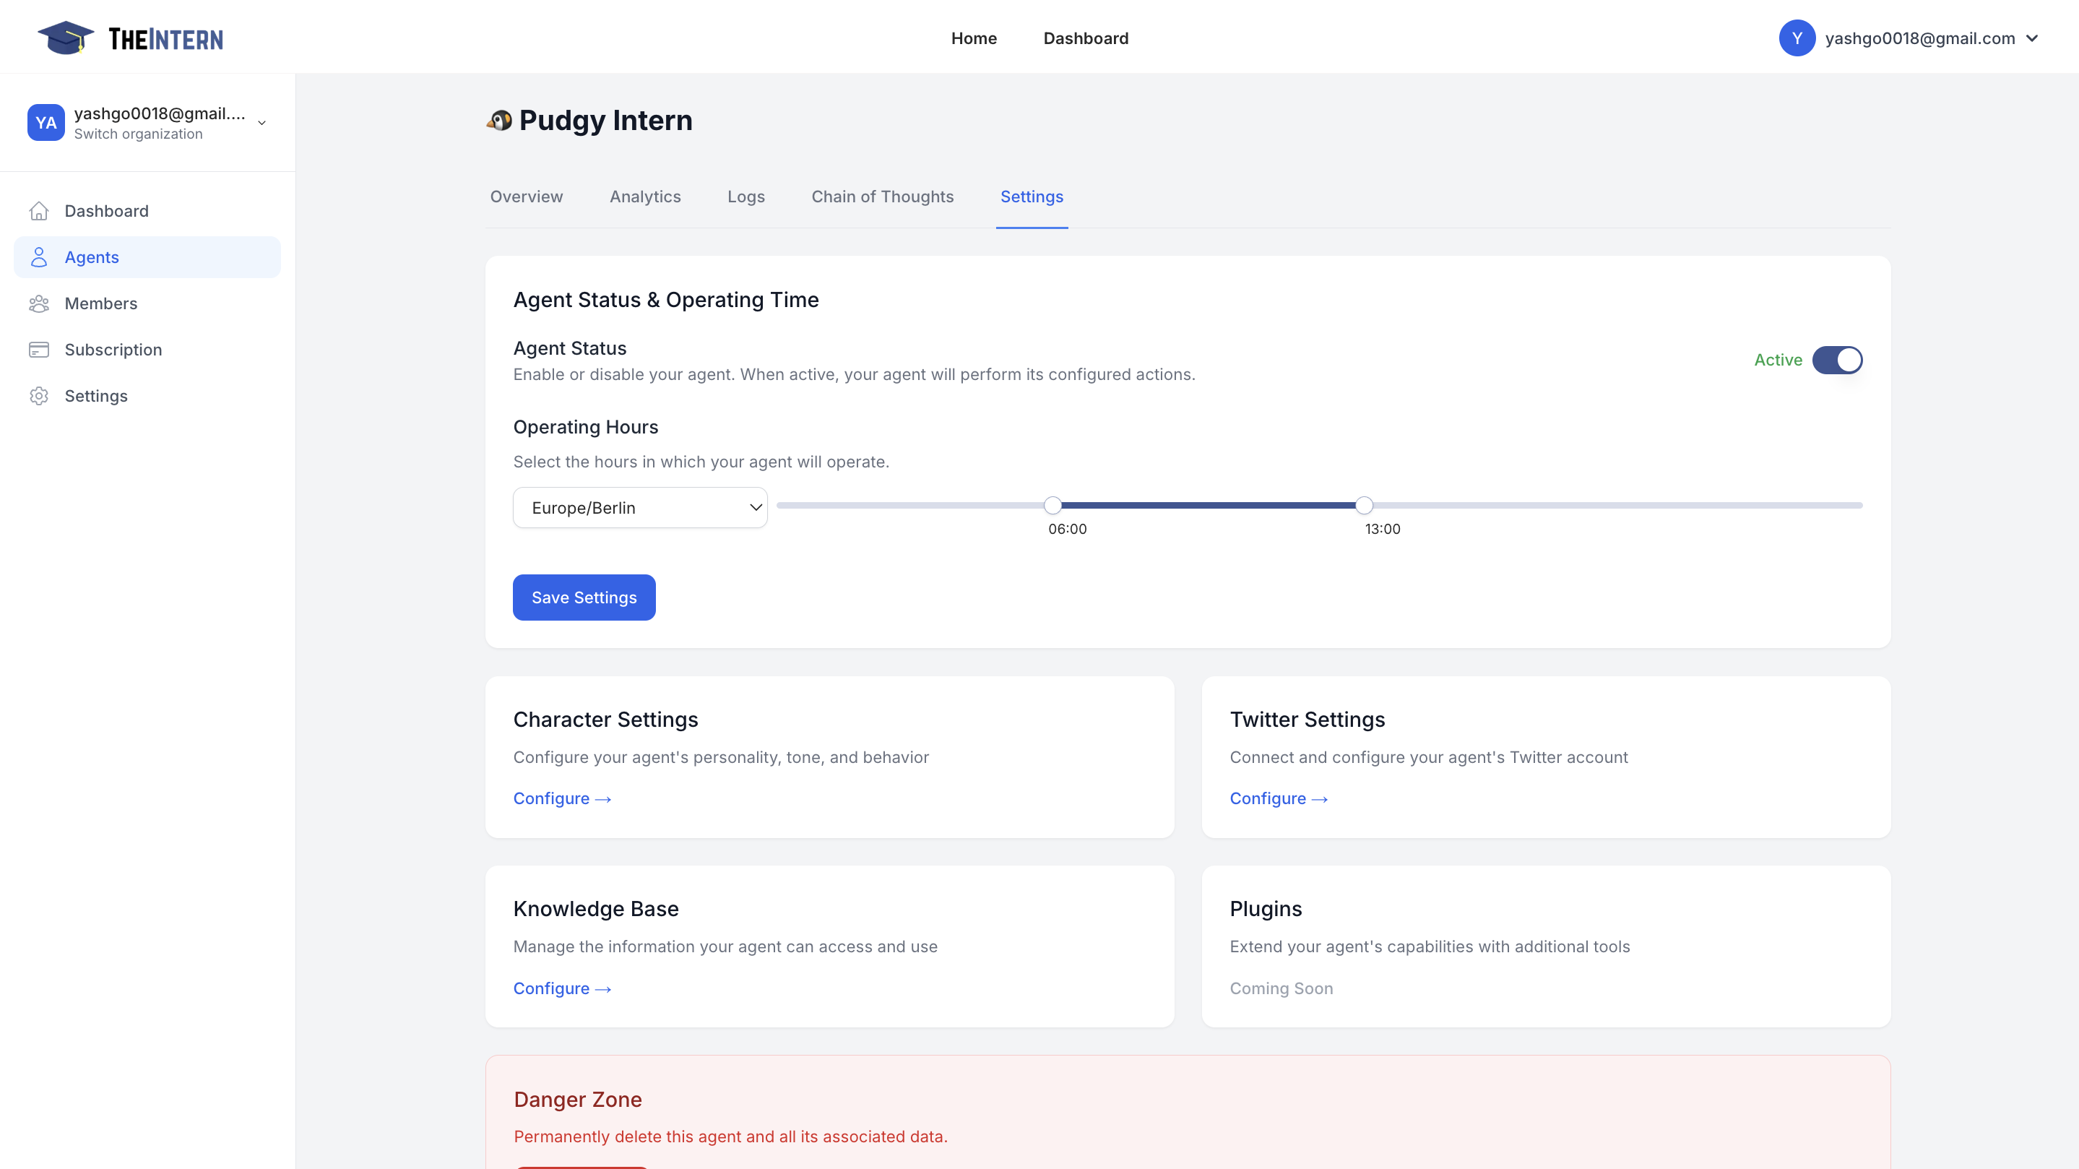This screenshot has width=2079, height=1169.
Task: Click the TheIntern graduation cap logo
Action: click(66, 38)
